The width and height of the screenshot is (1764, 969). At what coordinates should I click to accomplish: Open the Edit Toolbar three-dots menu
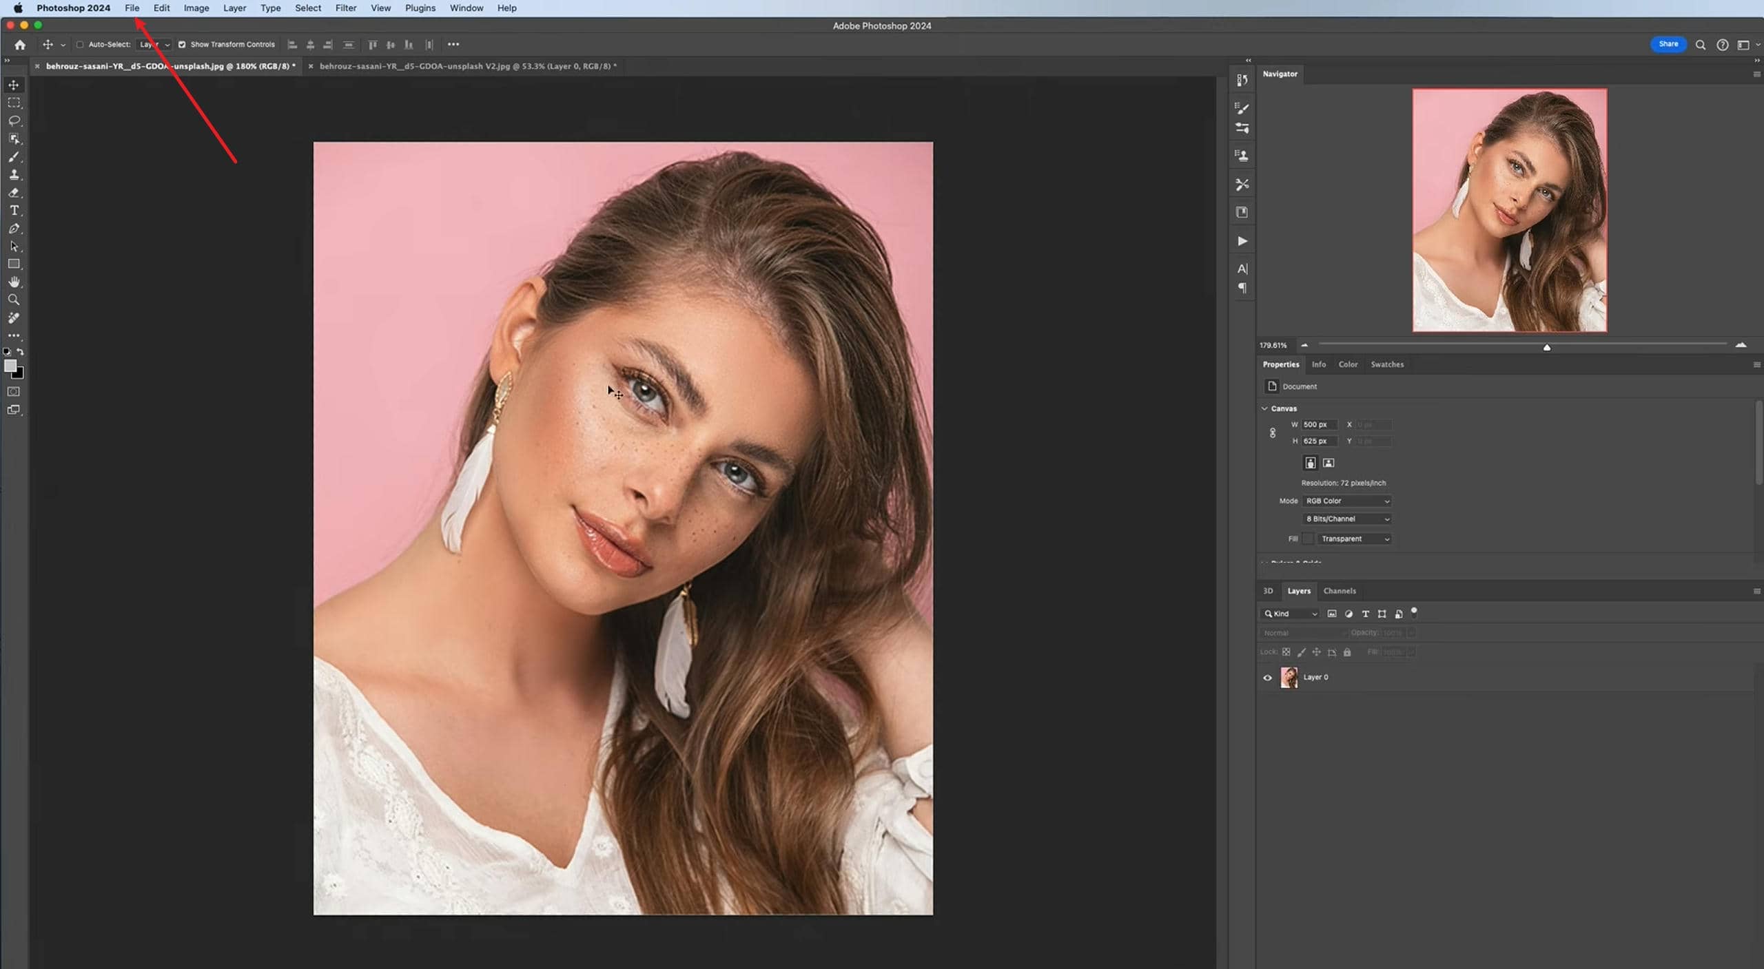click(x=14, y=335)
